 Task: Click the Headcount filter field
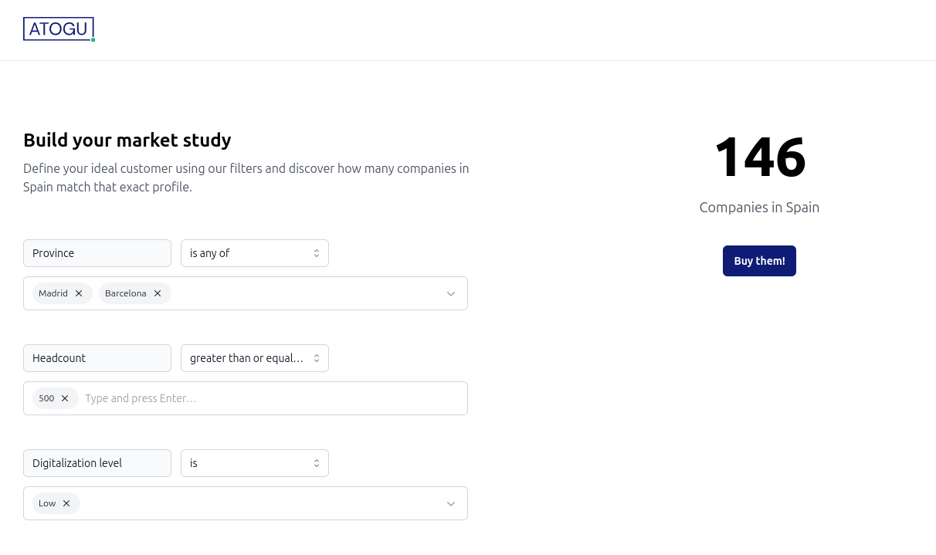click(97, 358)
